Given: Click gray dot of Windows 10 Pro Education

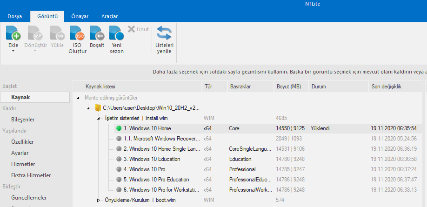Looking at the screenshot, I should tap(119, 180).
